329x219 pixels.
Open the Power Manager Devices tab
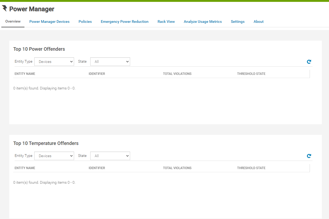click(x=49, y=22)
